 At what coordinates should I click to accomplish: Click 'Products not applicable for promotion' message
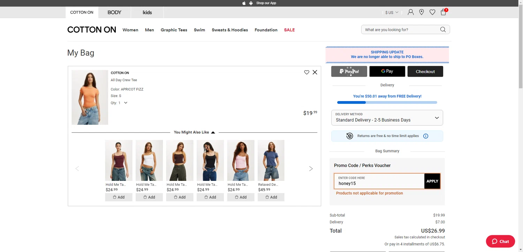point(369,193)
